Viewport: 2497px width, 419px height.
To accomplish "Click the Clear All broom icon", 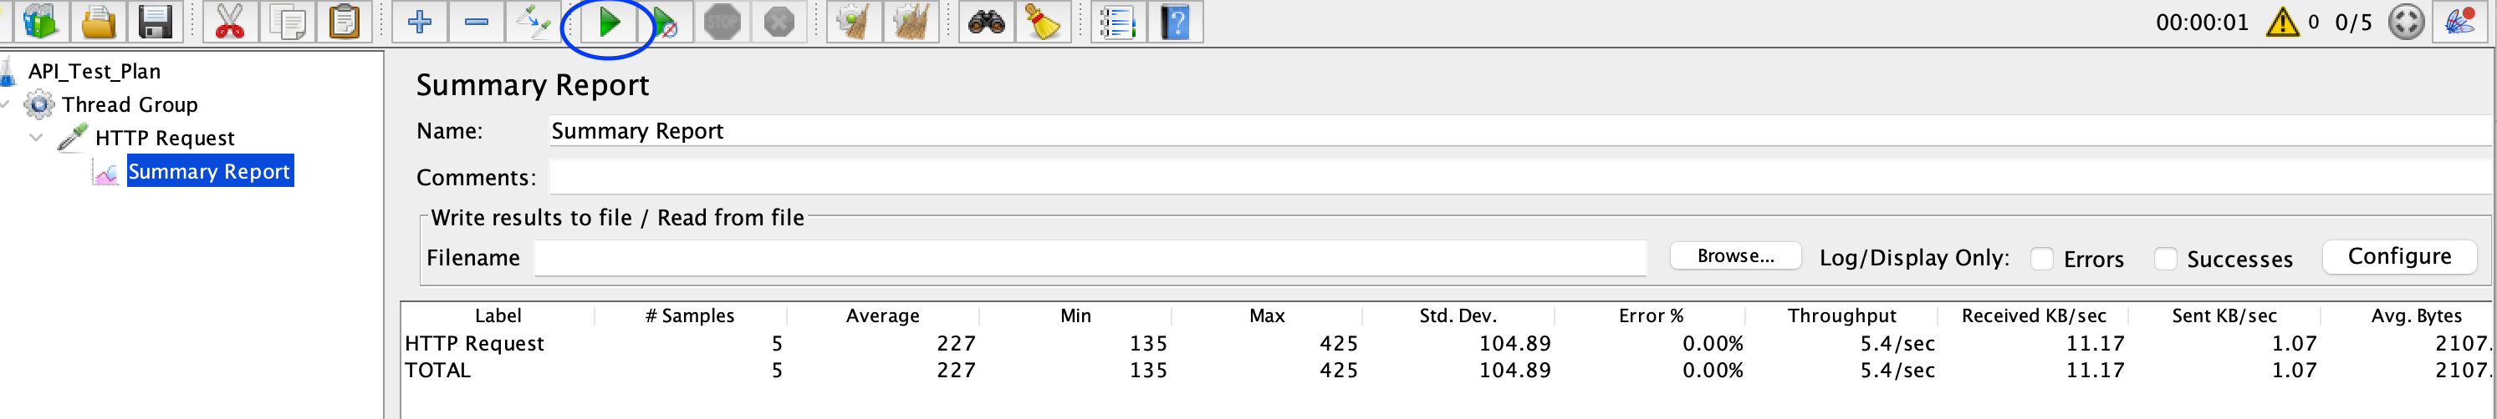I will [x=910, y=23].
